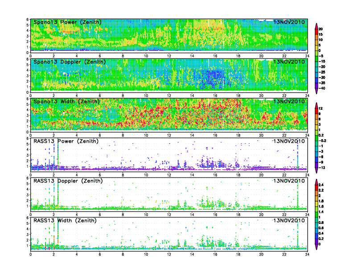Pick the purple bottom arrow of the top colorbar
This screenshot has height=273, width=353.
pyautogui.click(x=316, y=91)
